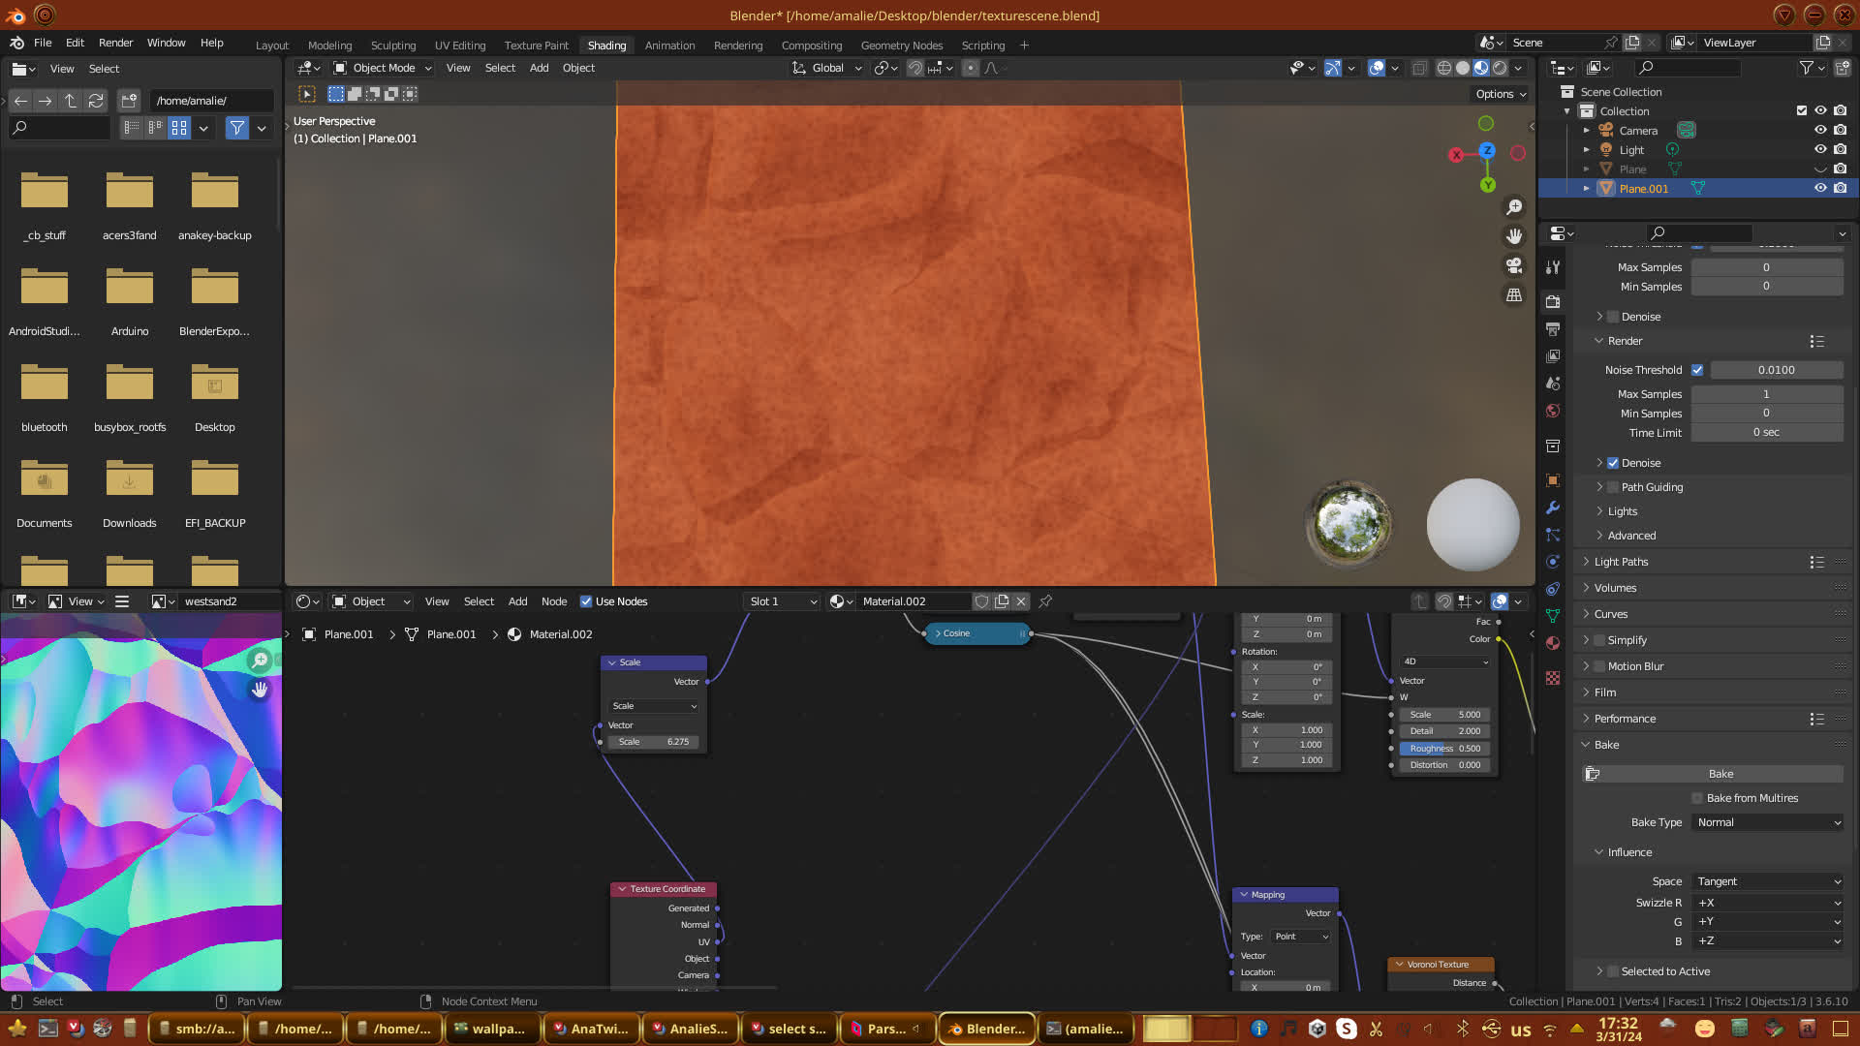Expand the Light Paths panel
The image size is (1860, 1046).
pos(1620,562)
